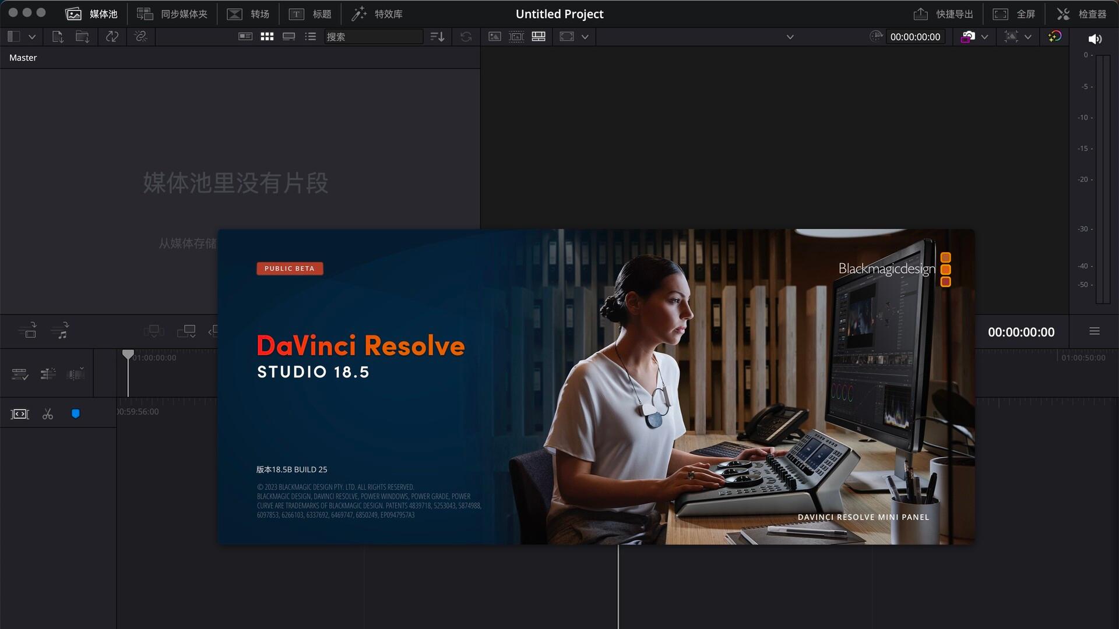Click the media pool search (搜索) field
1119x629 pixels.
tap(373, 37)
